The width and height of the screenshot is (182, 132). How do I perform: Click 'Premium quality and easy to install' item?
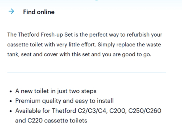click(x=64, y=101)
